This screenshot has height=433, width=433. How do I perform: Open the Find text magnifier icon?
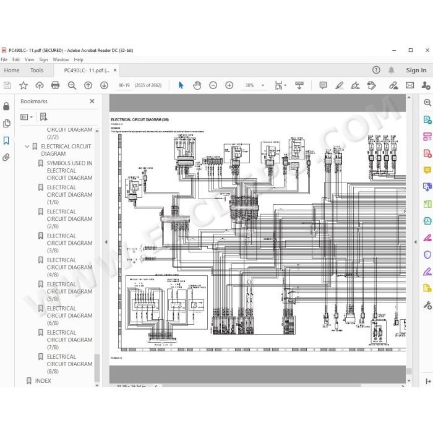[x=72, y=85]
